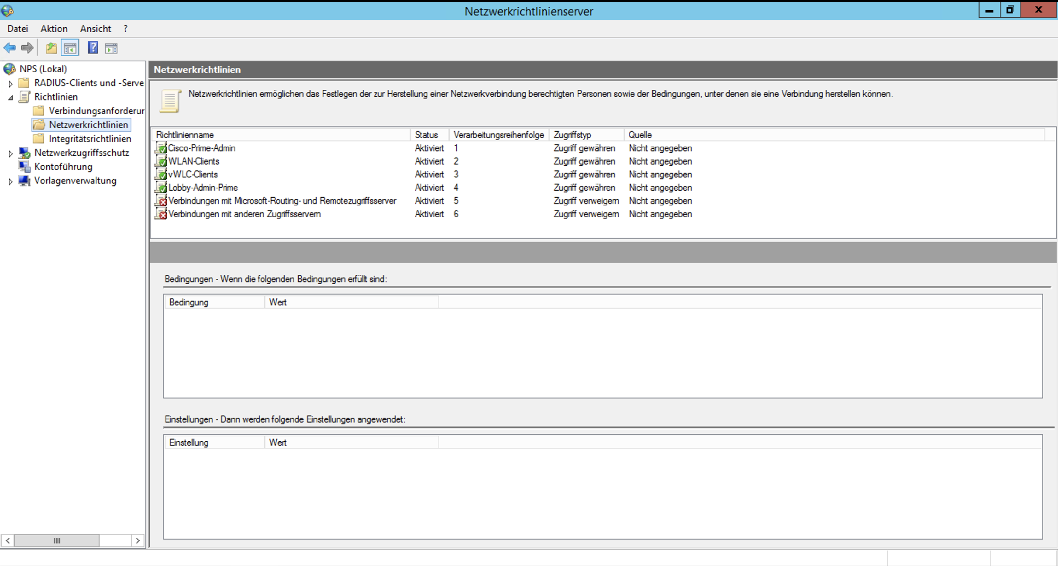Click the Up one level folder icon
1058x566 pixels.
[x=51, y=48]
